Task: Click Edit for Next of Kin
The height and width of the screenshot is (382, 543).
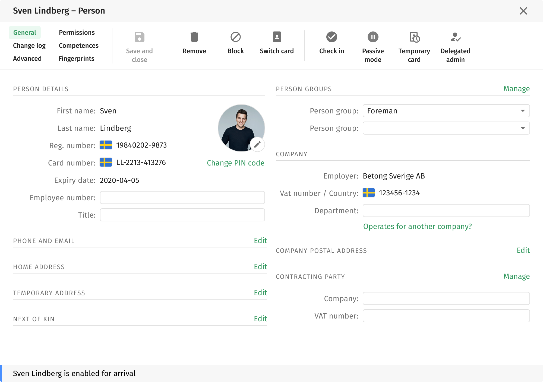Action: pyautogui.click(x=260, y=319)
